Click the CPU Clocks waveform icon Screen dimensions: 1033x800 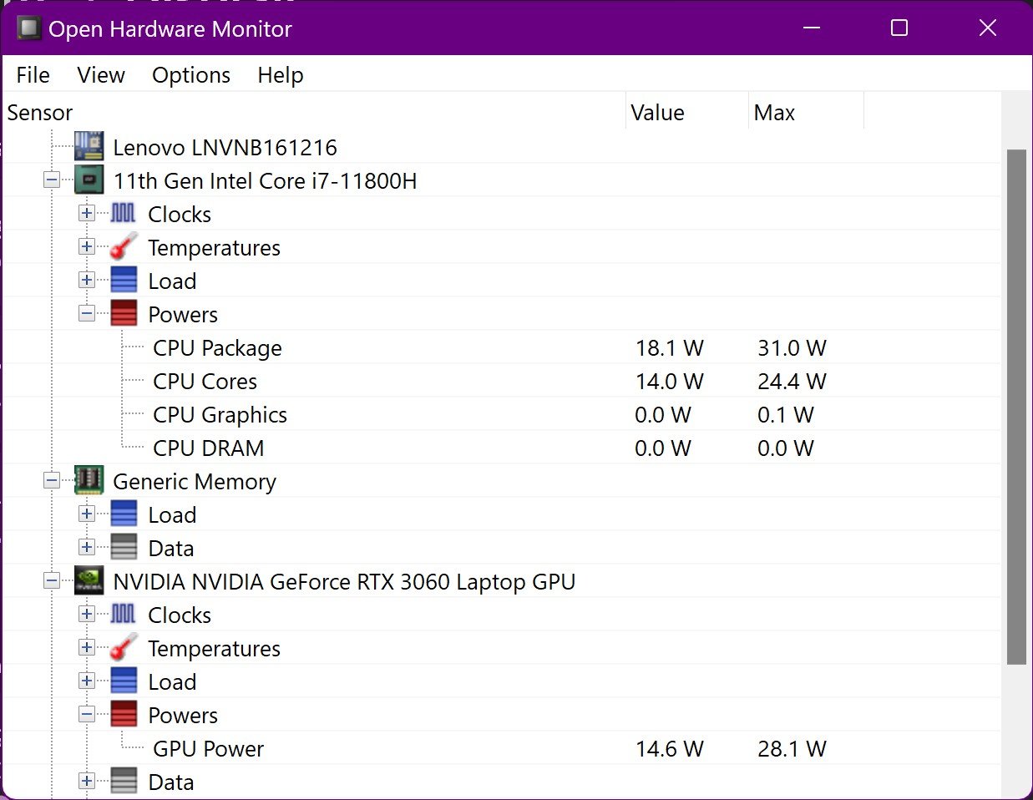[x=124, y=213]
